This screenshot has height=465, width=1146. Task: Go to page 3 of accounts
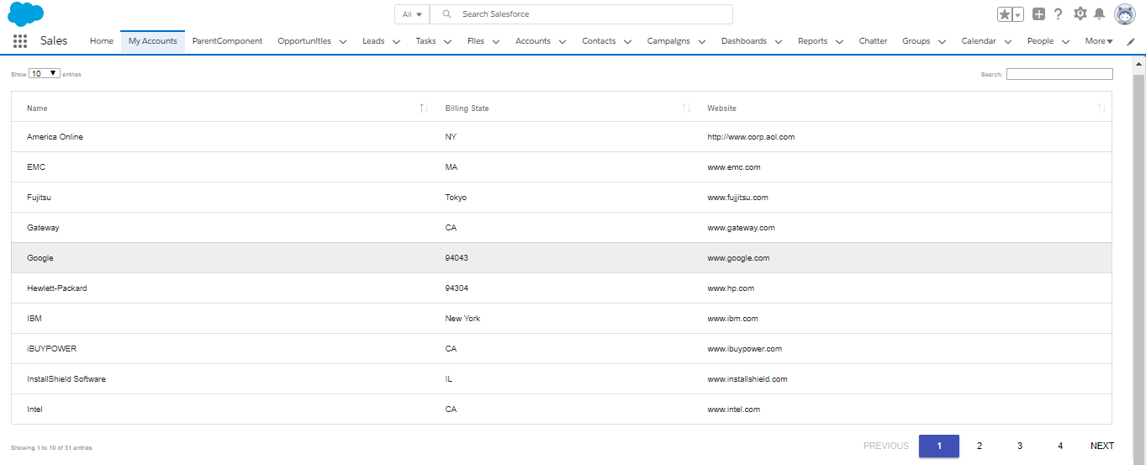pyautogui.click(x=1020, y=446)
